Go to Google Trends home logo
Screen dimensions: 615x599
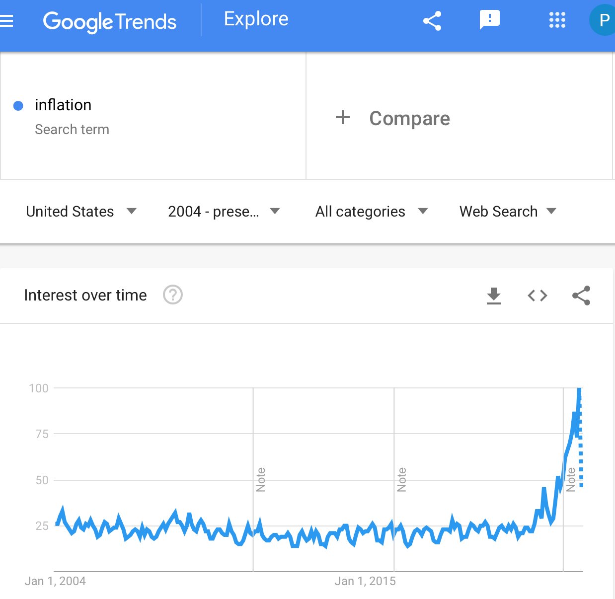point(110,21)
